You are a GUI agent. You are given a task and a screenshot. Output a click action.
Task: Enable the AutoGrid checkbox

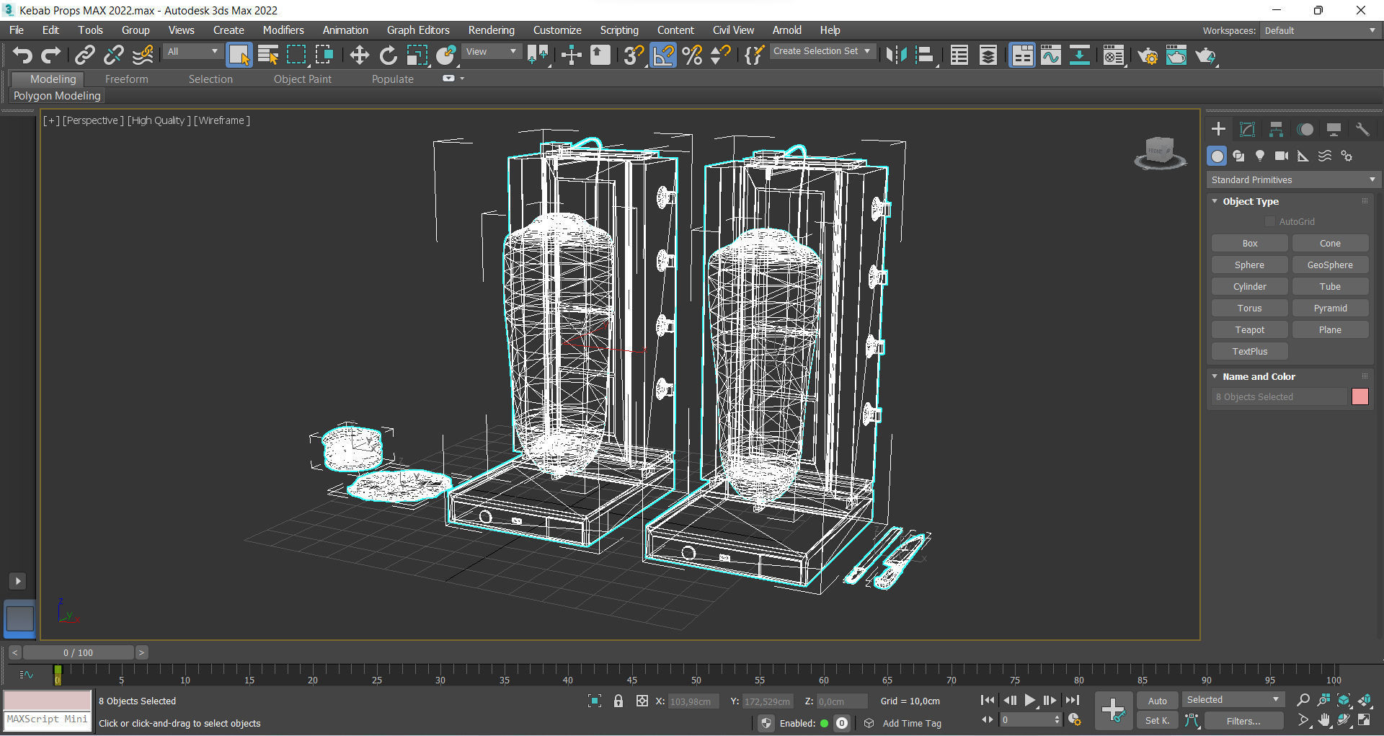1270,221
